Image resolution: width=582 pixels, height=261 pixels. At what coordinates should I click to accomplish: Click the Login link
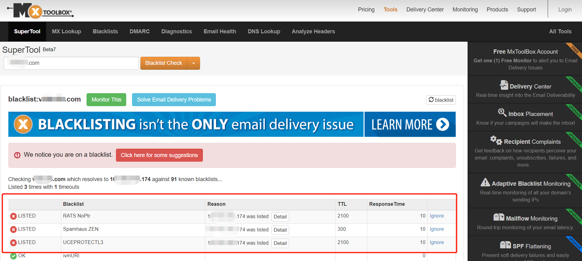point(565,10)
